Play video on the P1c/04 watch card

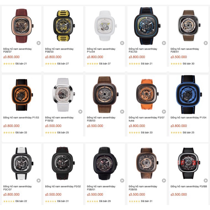click(122, 43)
